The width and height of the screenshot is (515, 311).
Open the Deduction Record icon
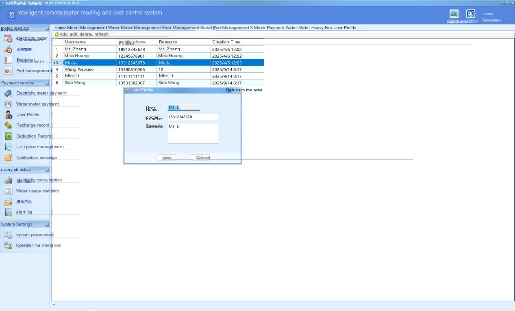8,136
